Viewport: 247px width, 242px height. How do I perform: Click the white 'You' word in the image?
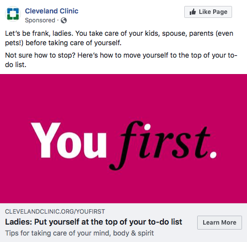tap(68, 140)
